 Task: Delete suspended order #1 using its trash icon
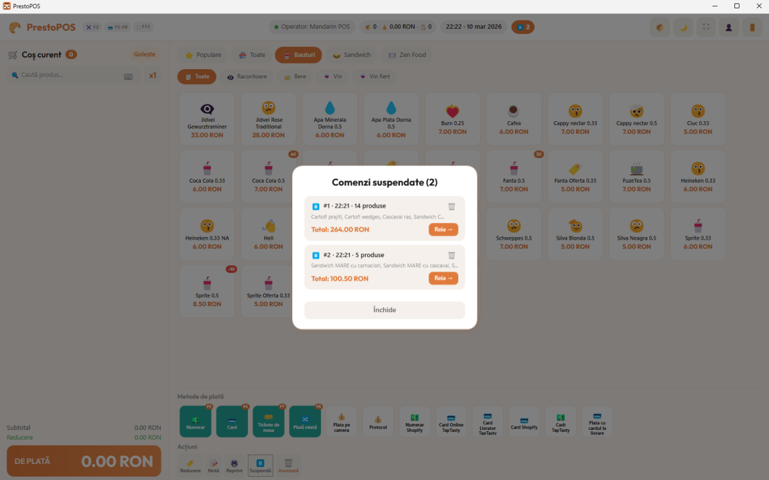451,206
